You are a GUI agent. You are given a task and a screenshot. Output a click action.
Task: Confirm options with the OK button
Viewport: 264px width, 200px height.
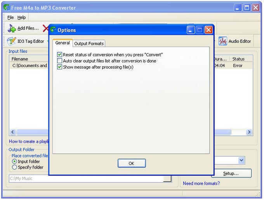tap(132, 163)
